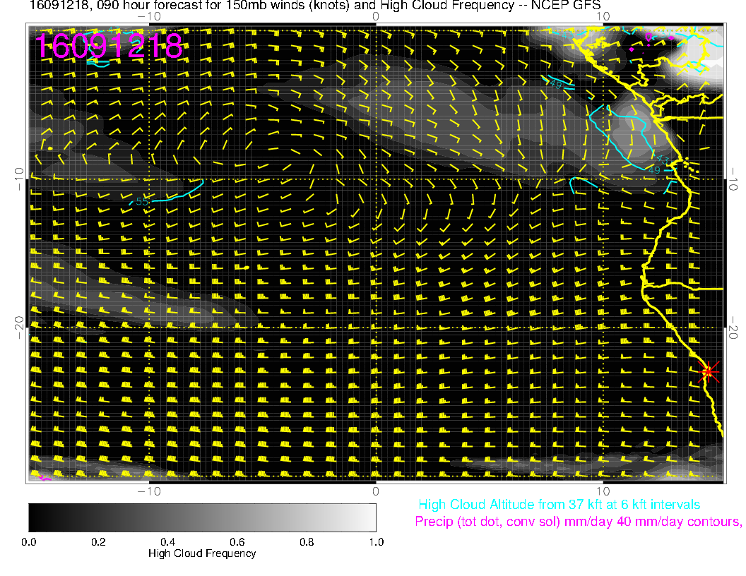Click the 1.0 tick label under colorbar
746x576 pixels.
[x=376, y=542]
